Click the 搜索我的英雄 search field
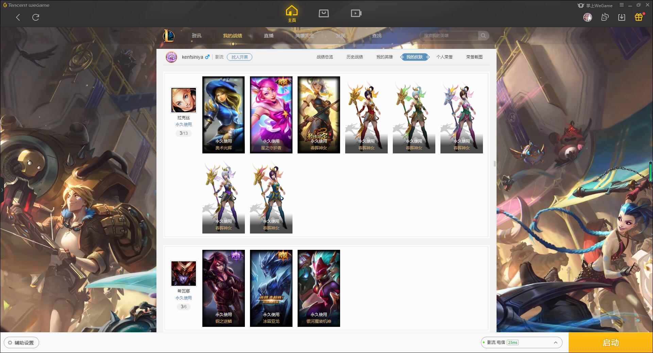 click(450, 36)
